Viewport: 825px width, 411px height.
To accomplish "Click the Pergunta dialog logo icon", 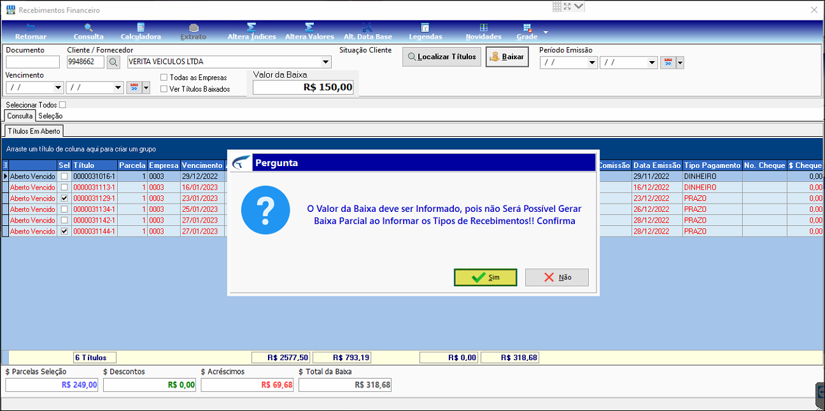I will point(241,163).
